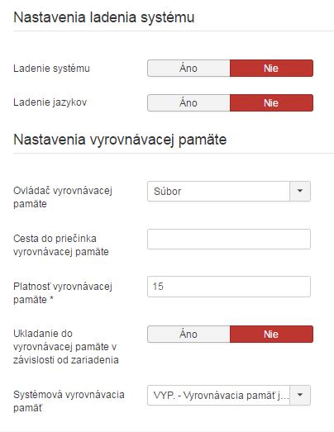
Task: Click the Nastavenia vyrovnávacej pamäte heading
Action: pyautogui.click(x=120, y=140)
